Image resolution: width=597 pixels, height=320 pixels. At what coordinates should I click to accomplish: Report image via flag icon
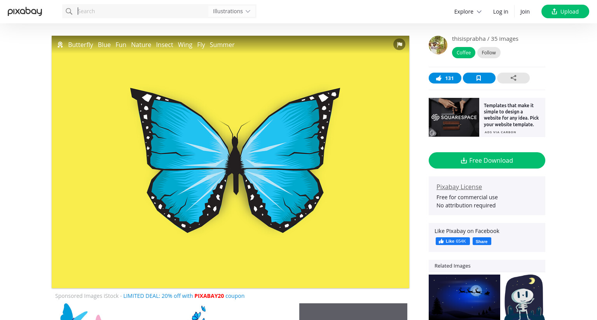[399, 44]
